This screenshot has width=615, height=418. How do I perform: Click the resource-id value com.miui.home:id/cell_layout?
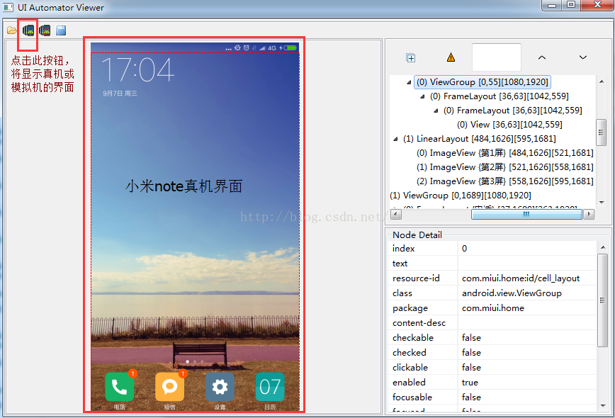tap(521, 278)
